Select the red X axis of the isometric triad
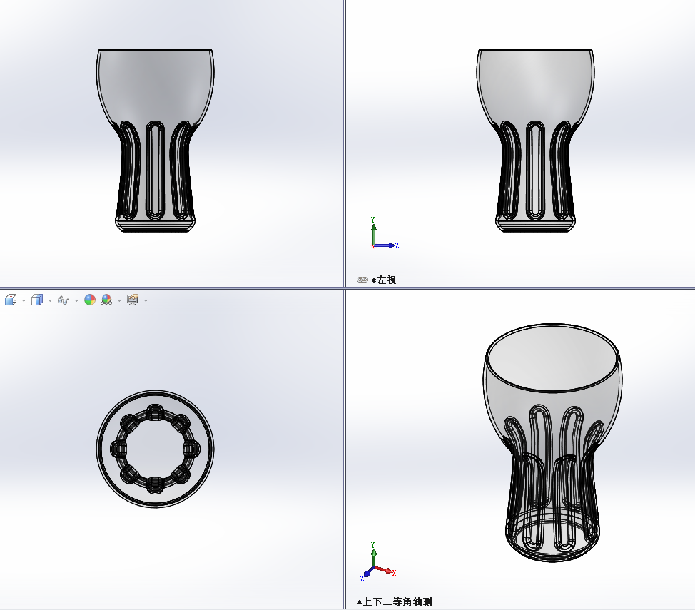 click(x=385, y=571)
